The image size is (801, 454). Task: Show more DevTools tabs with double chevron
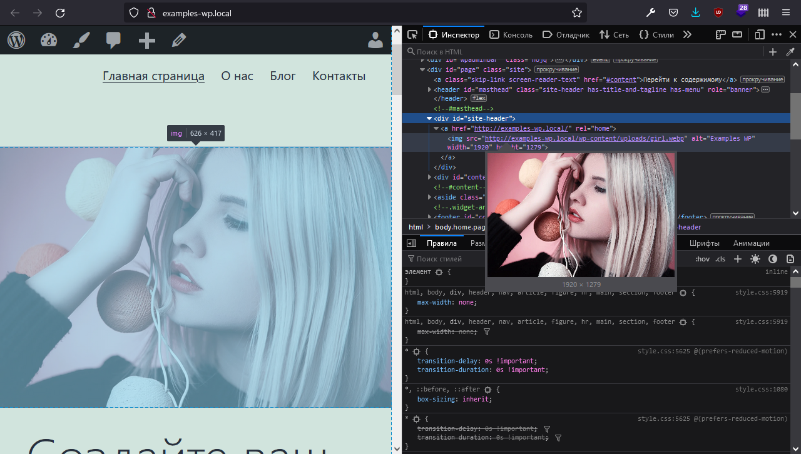687,34
